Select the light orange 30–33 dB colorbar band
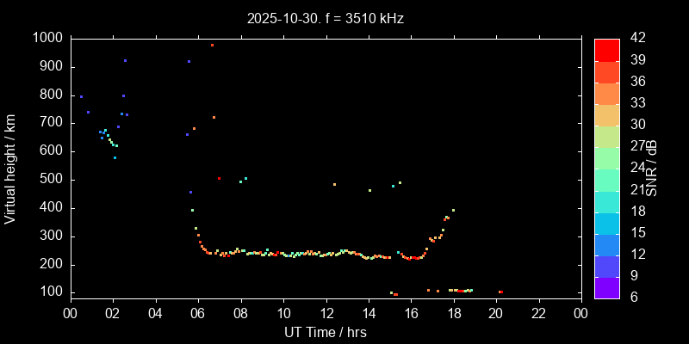Viewport: 689px width, 344px height. tap(607, 114)
